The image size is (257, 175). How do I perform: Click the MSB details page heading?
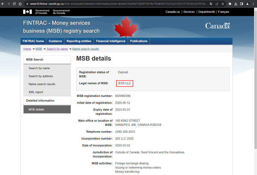[93, 58]
